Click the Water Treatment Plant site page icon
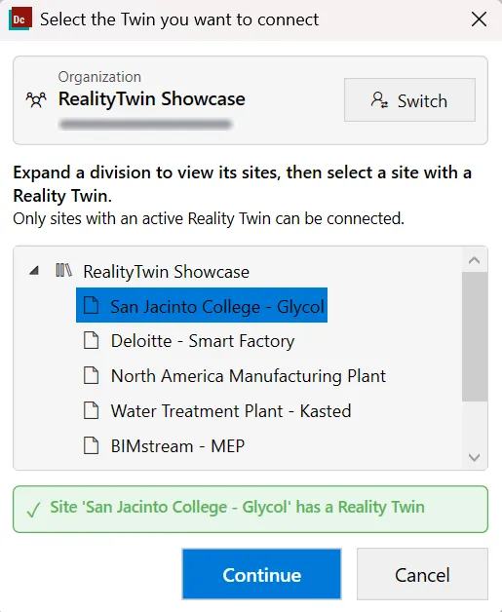Viewport: 502px width, 612px height. click(92, 410)
